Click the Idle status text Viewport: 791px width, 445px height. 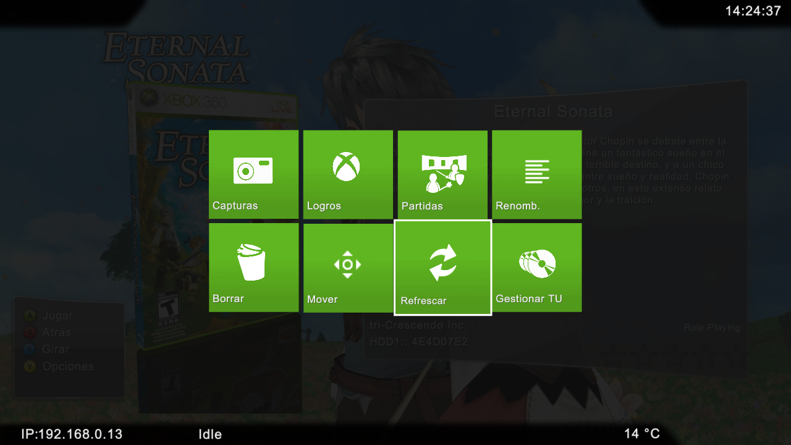click(210, 434)
